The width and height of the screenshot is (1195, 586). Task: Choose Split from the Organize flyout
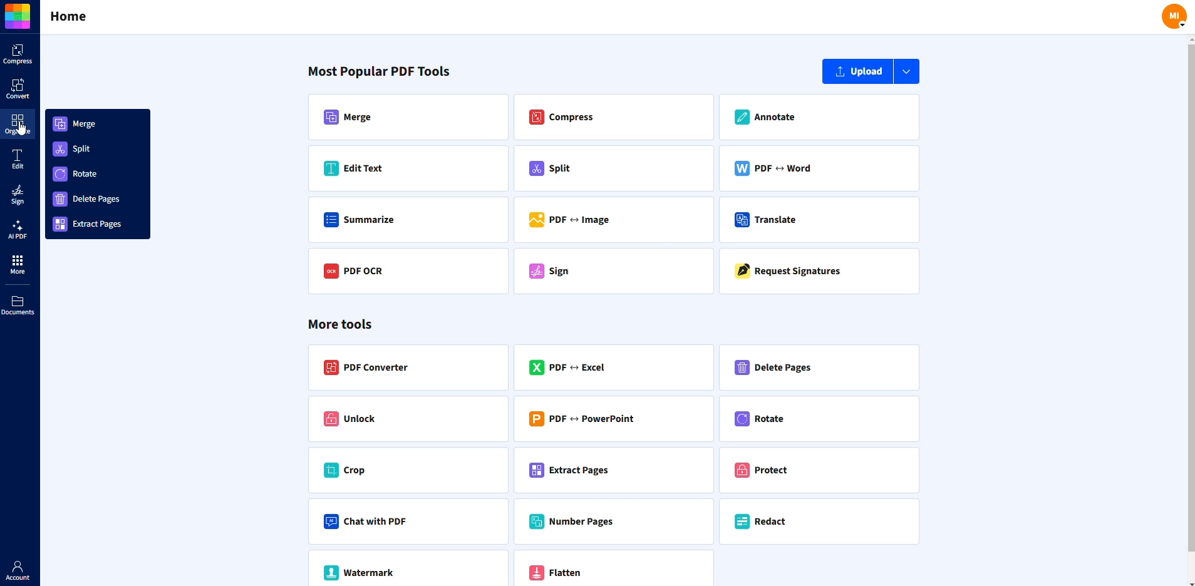point(98,149)
